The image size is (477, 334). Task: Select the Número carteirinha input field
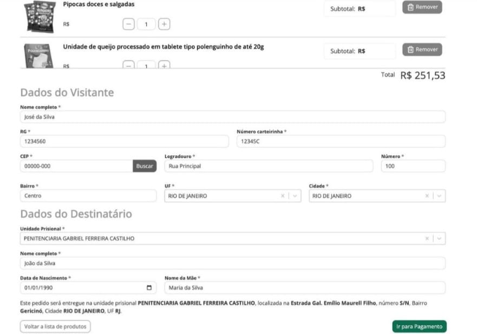point(341,141)
